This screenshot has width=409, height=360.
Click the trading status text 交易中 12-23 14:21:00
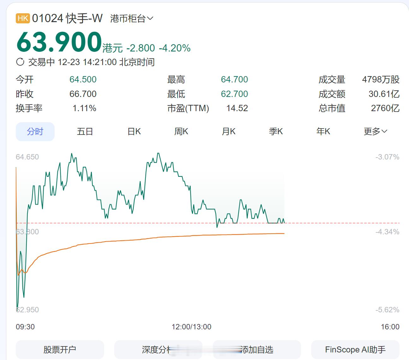(x=73, y=62)
